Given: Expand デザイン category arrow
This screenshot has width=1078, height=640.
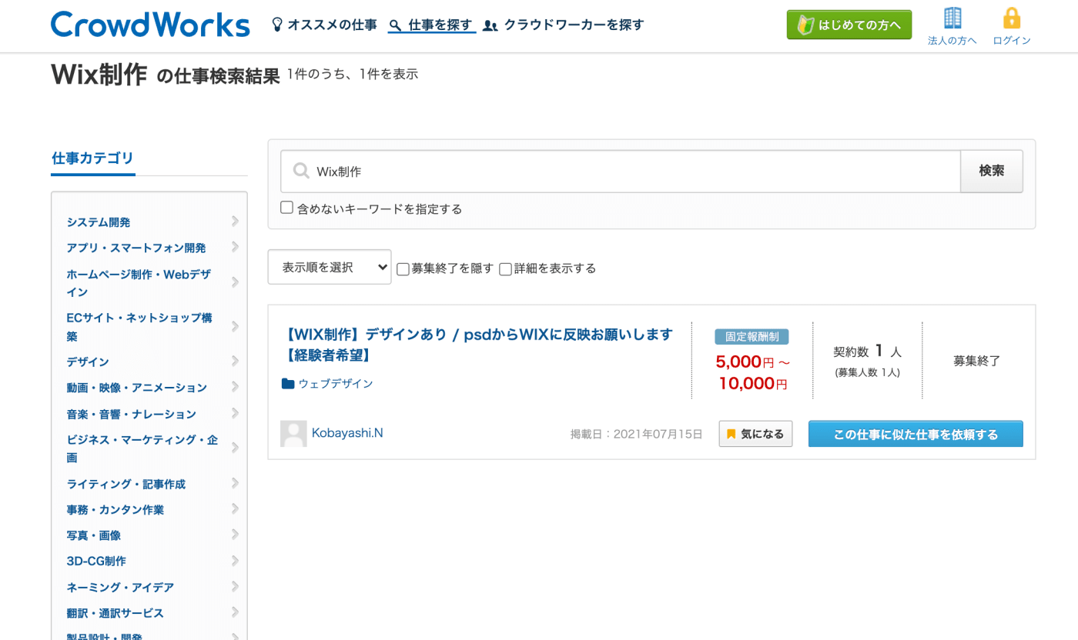Looking at the screenshot, I should (235, 361).
